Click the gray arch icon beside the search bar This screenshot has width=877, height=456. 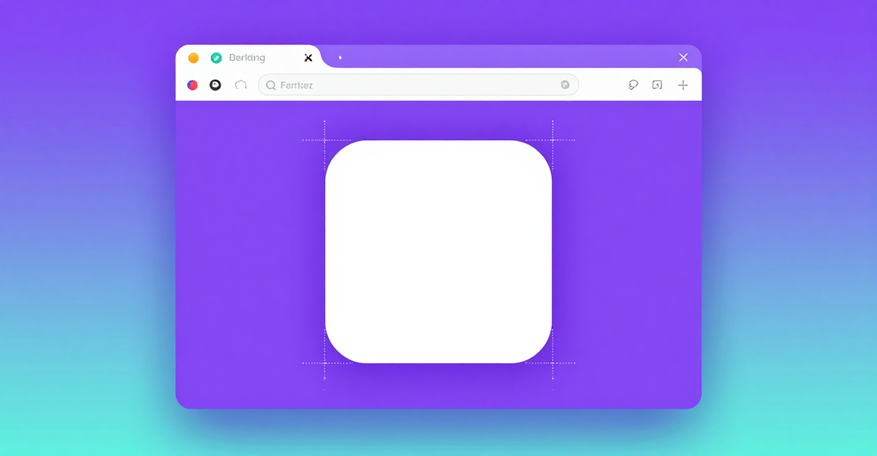point(240,85)
